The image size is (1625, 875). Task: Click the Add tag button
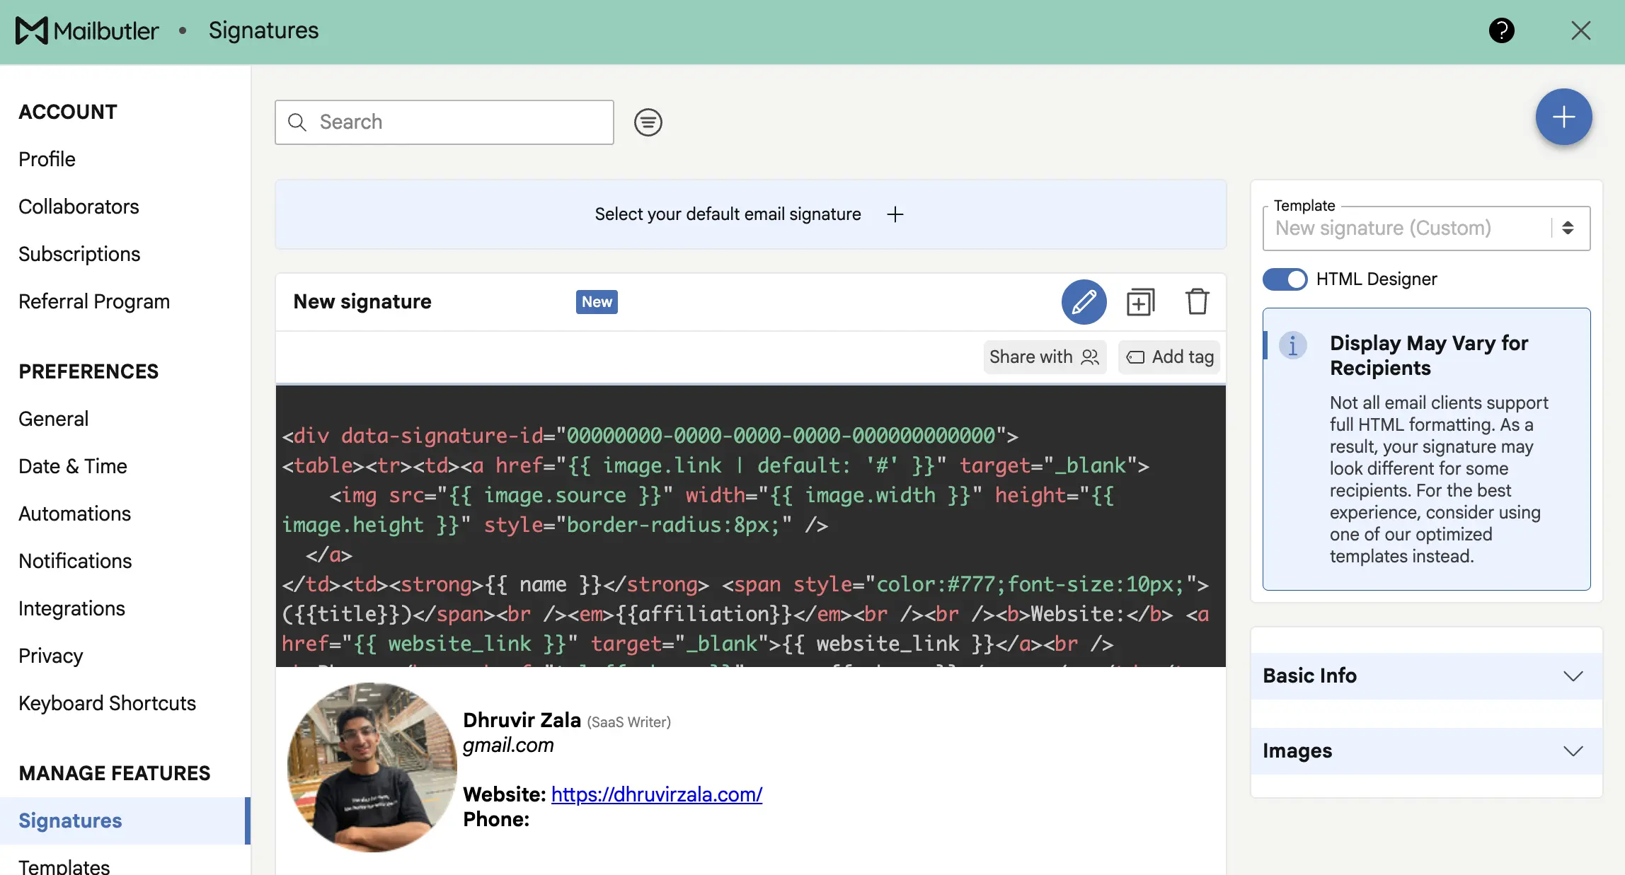(x=1170, y=357)
